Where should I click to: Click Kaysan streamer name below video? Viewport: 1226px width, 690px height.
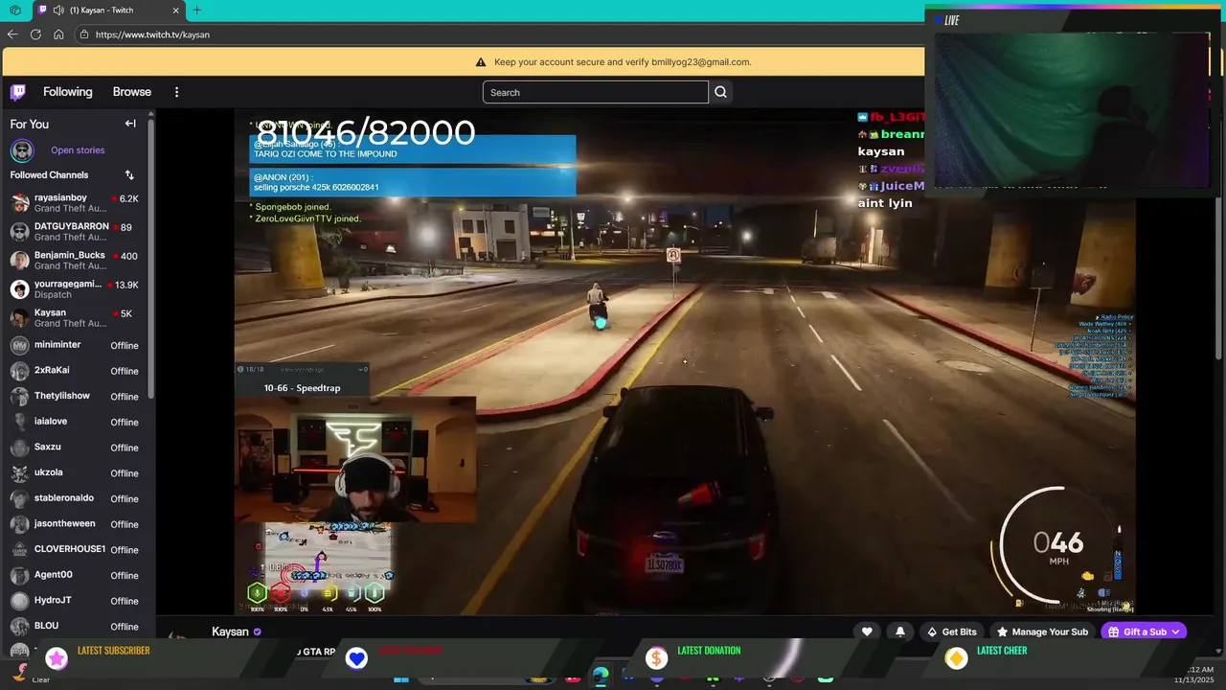pyautogui.click(x=230, y=632)
